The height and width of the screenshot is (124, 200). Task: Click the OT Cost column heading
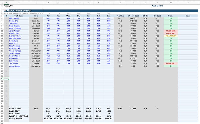[x=157, y=16]
